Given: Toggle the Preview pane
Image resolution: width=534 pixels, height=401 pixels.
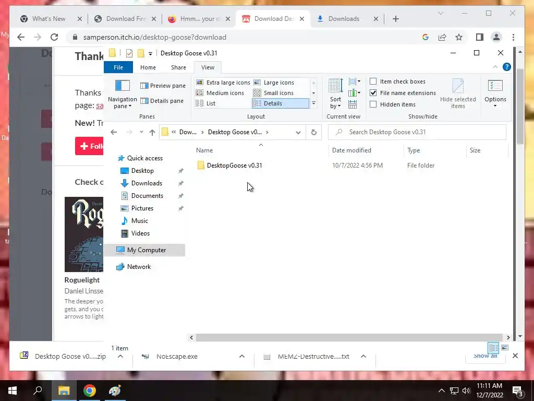Looking at the screenshot, I should [x=163, y=86].
